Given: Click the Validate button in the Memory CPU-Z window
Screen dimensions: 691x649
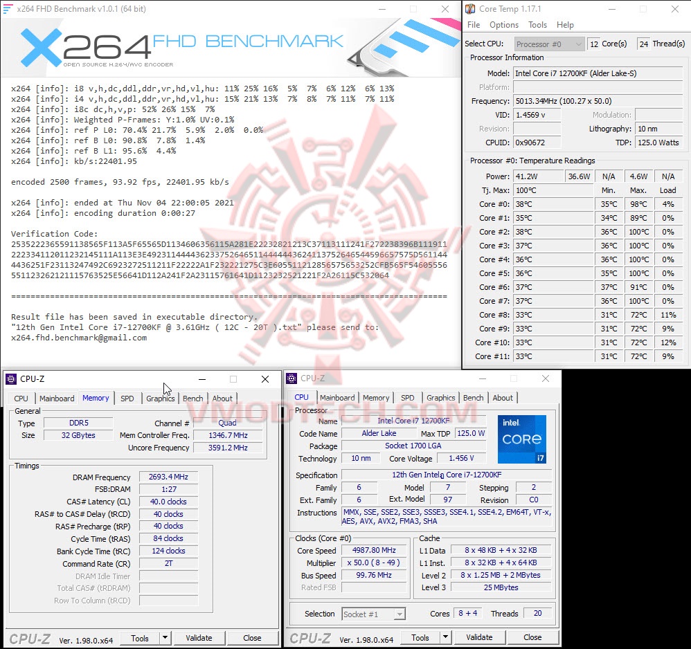Looking at the screenshot, I should [200, 637].
